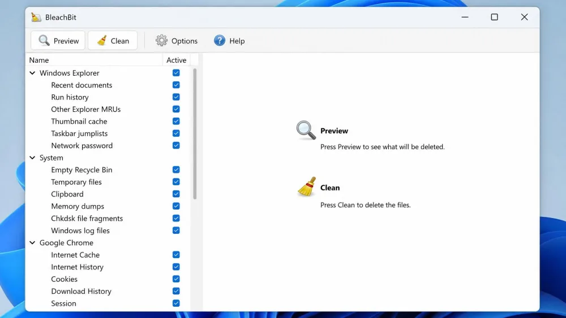Select the Empty Recycle Bin entry
The height and width of the screenshot is (318, 566).
(x=82, y=170)
